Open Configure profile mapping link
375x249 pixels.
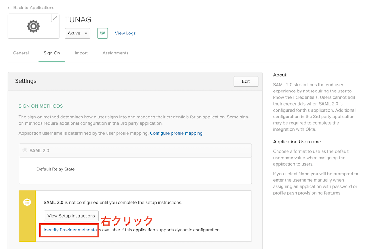pyautogui.click(x=176, y=133)
